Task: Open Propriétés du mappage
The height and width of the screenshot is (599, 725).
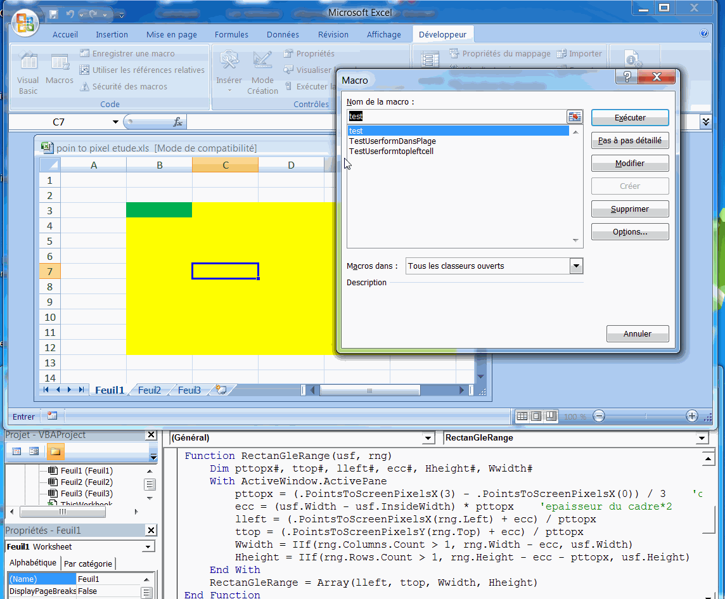Action: pyautogui.click(x=500, y=54)
